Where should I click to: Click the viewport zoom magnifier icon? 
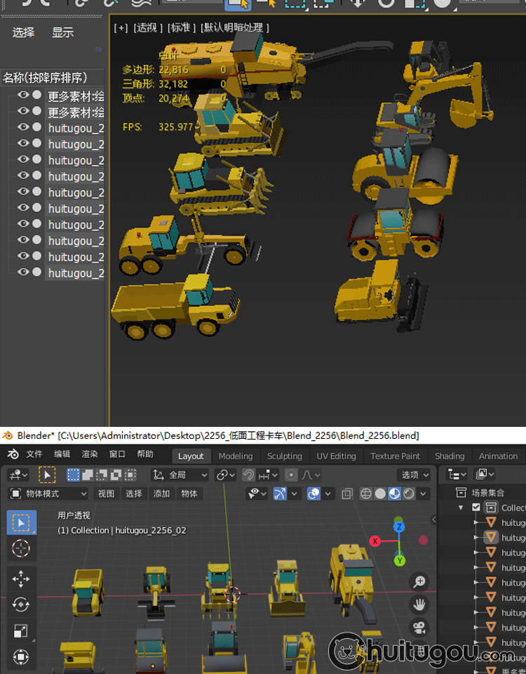click(x=419, y=581)
